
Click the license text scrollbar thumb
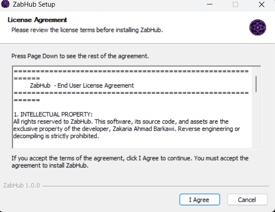coord(256,84)
